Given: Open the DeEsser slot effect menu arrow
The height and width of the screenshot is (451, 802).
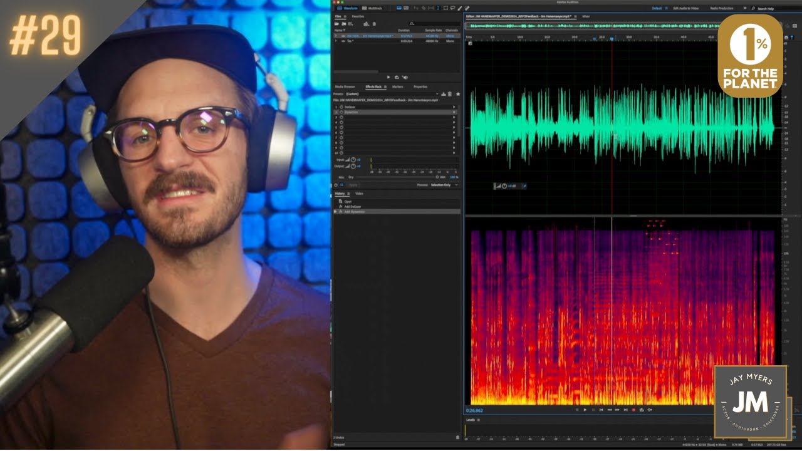Looking at the screenshot, I should (x=454, y=107).
